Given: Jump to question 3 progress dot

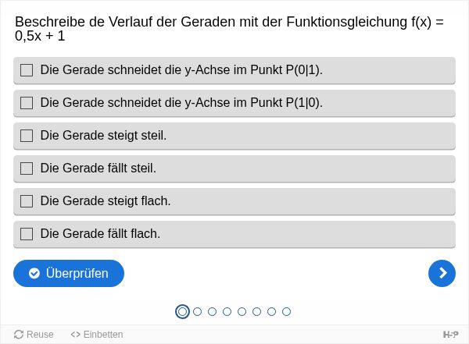Looking at the screenshot, I should pyautogui.click(x=212, y=312).
